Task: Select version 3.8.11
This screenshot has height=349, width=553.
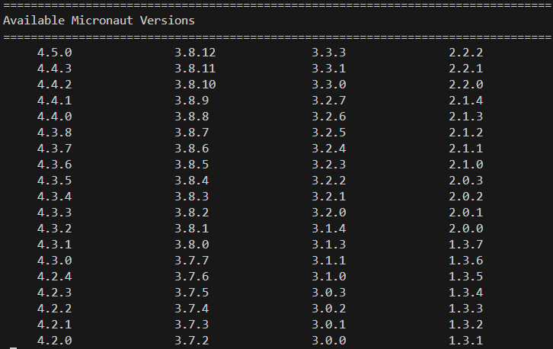Action: tap(195, 69)
